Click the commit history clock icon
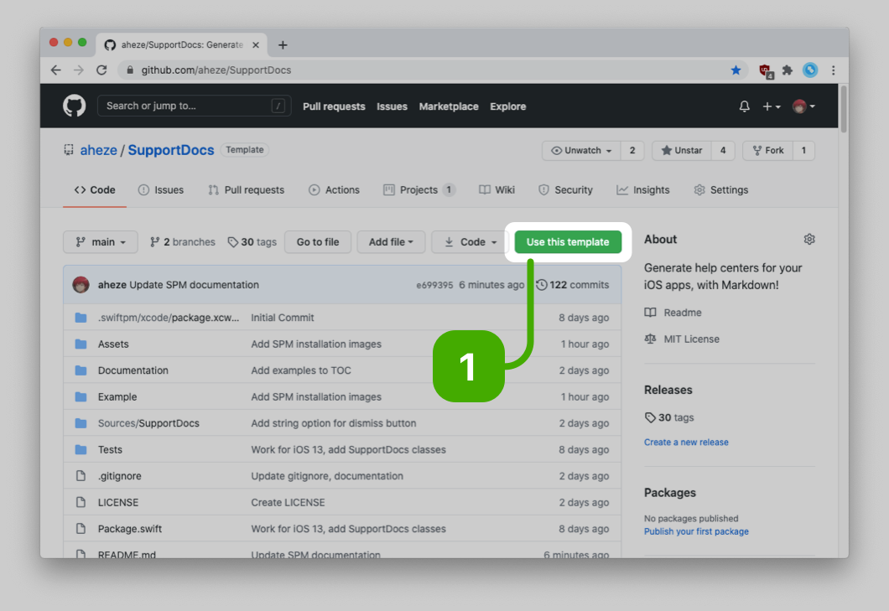Viewport: 889px width, 611px height. click(x=542, y=284)
